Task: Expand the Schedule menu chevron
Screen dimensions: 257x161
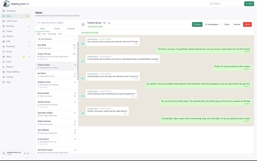Action: (x=29, y=26)
